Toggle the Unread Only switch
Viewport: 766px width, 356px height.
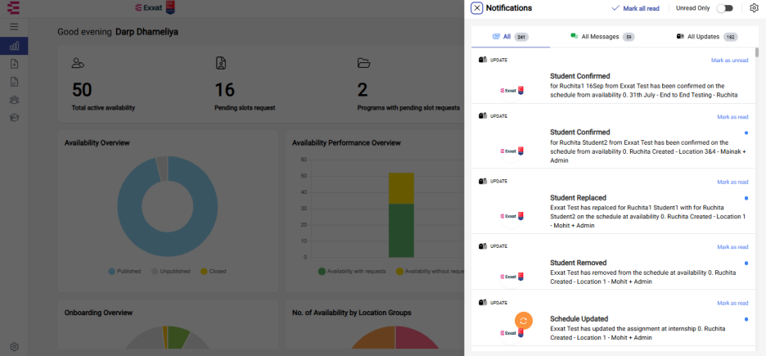click(724, 8)
